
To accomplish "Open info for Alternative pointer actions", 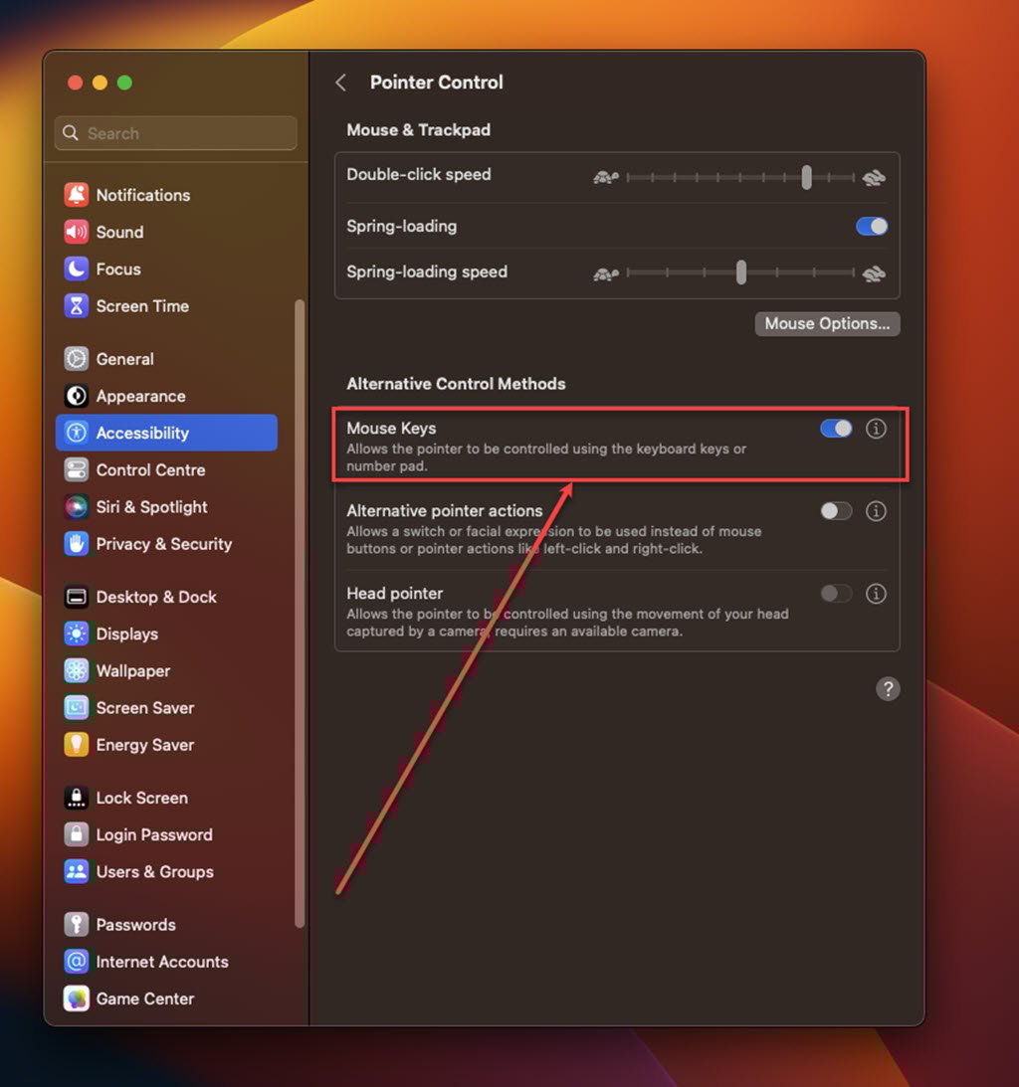I will pos(876,511).
